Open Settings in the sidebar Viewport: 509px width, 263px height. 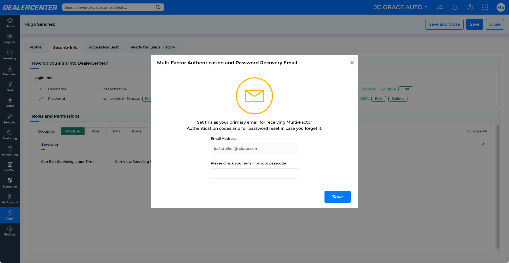click(x=10, y=231)
